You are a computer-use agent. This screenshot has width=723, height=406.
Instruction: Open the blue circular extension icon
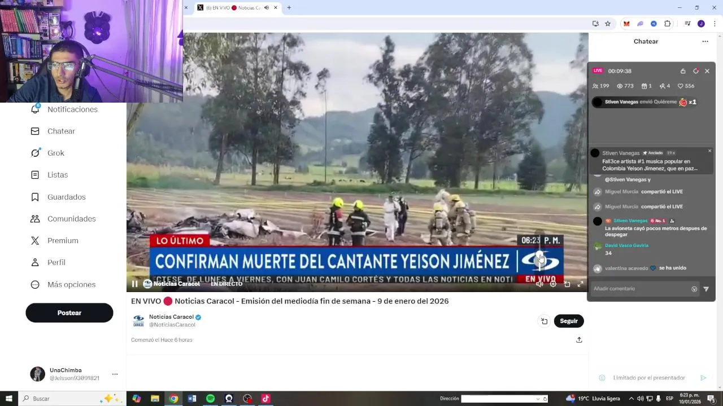(654, 24)
